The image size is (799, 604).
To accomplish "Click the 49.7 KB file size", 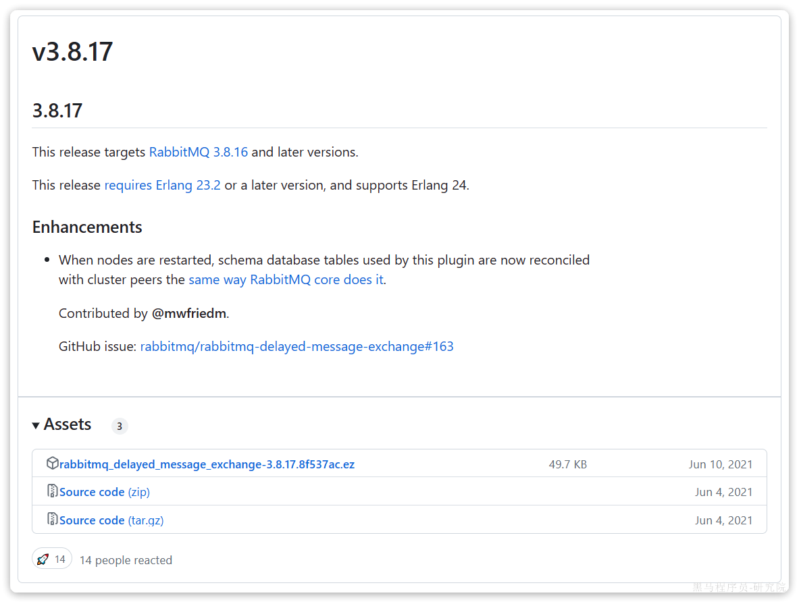I will (567, 464).
